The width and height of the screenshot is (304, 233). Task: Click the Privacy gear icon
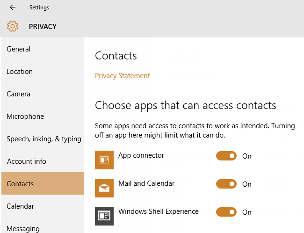click(13, 26)
